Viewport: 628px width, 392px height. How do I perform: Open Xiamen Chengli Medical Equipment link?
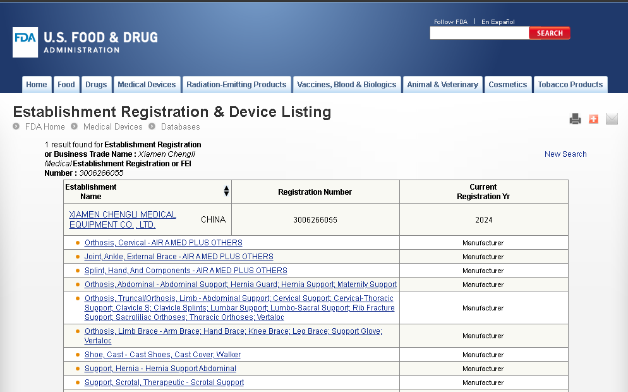point(123,219)
